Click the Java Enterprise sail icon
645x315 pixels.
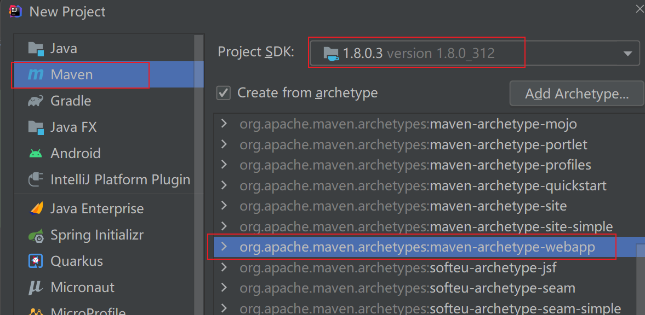pos(36,208)
